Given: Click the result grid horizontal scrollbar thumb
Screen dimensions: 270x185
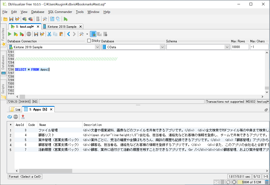Looking at the screenshot, I should 46,171.
